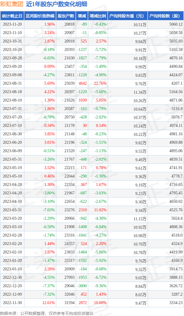Screen dimensions: 184x316
Task: Click the 彩虹集团 title text
Action: pos(12,4)
